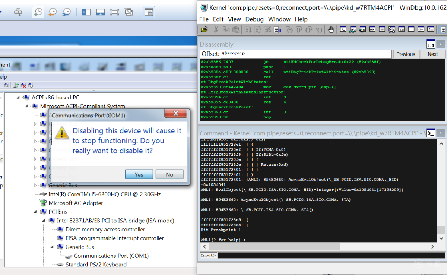Open the Disassembly window icon in WinDbg toolbar

click(x=401, y=30)
